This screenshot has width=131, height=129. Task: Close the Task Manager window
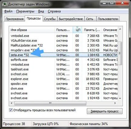122,3
